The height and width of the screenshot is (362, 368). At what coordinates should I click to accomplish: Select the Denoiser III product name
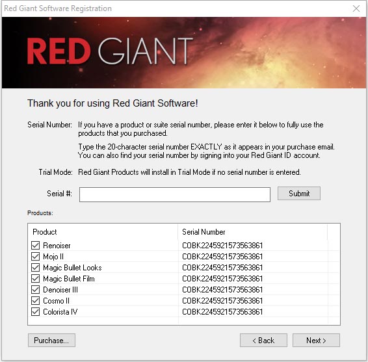60,290
